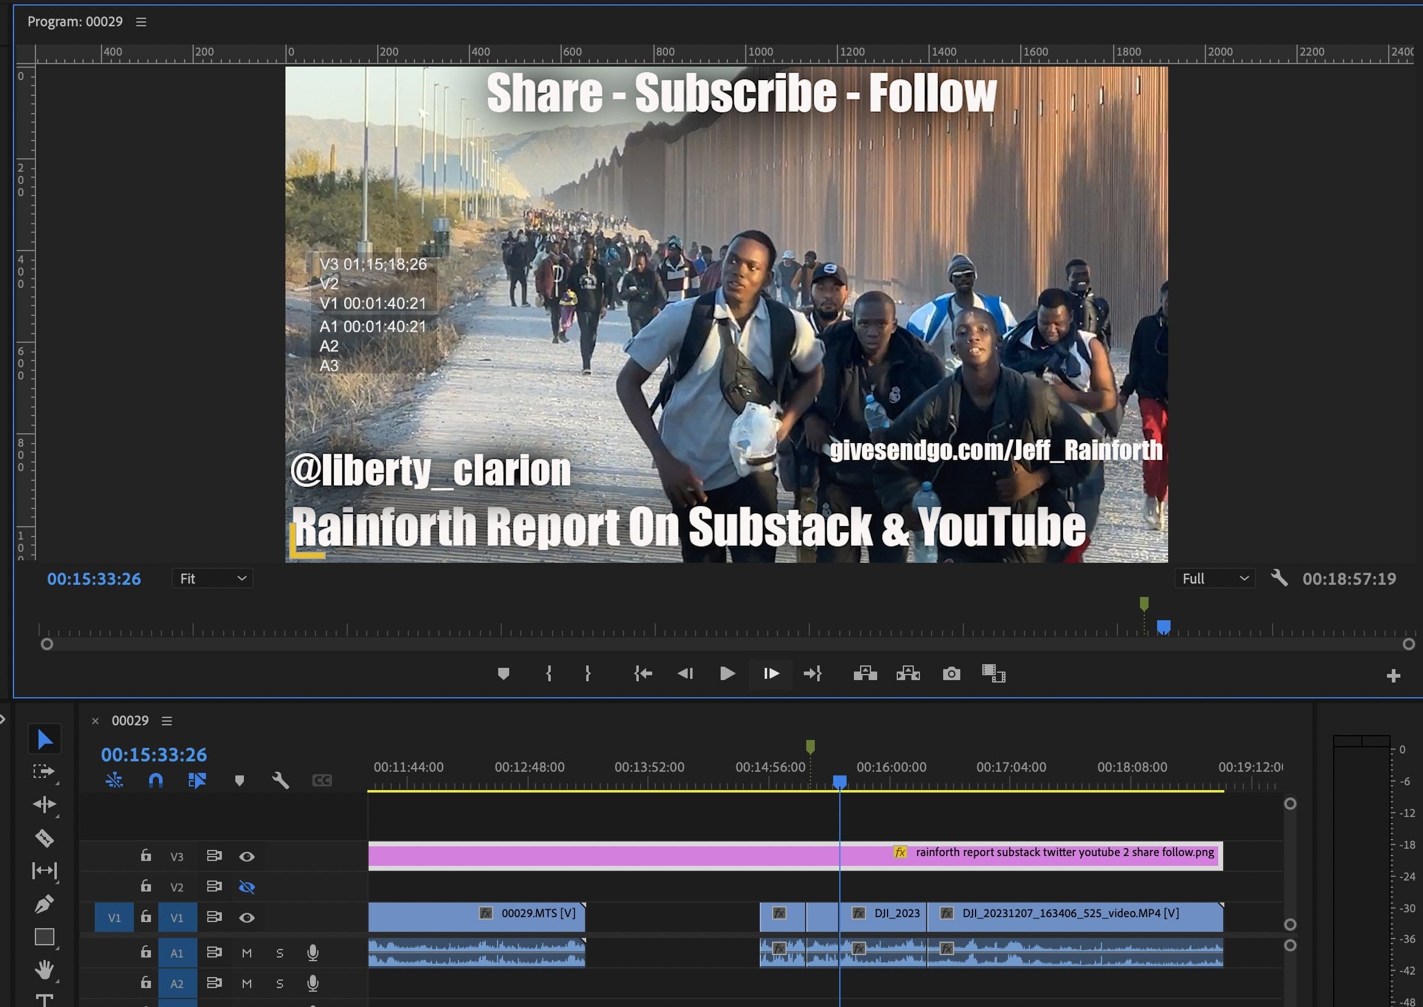Open Full playback resolution dropdown
This screenshot has width=1423, height=1007.
tap(1215, 579)
